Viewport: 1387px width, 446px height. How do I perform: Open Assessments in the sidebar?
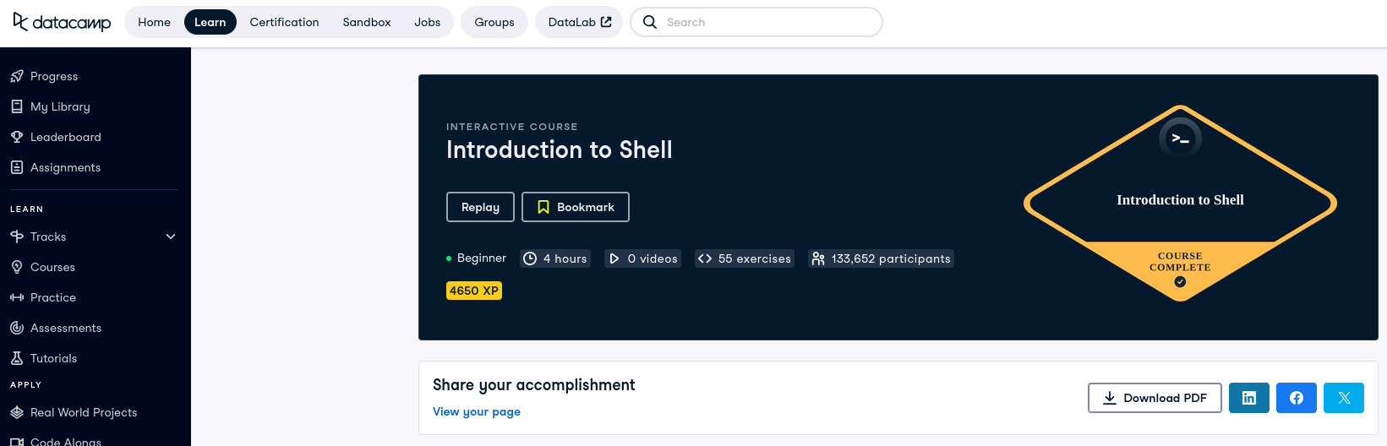coord(65,328)
